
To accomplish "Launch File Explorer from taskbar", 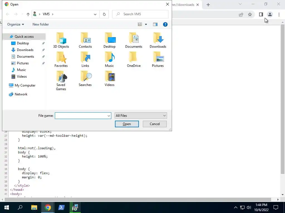I will click(34, 207).
